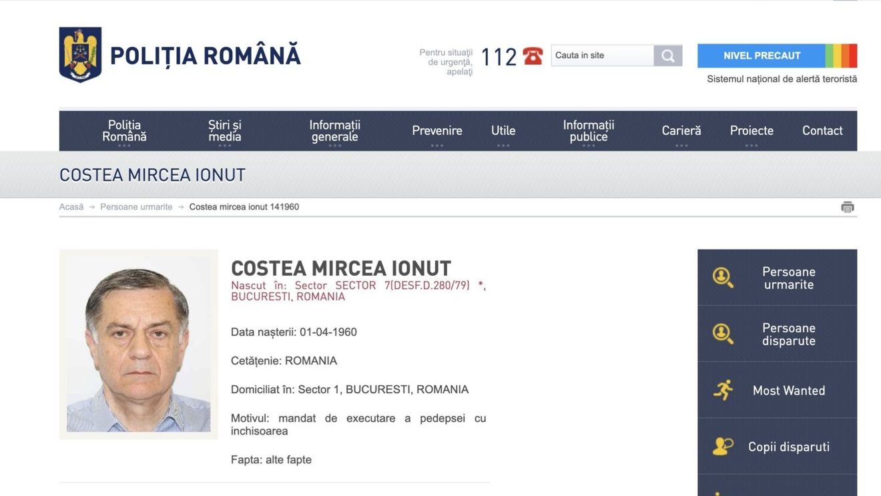
Task: Click the printer icon to print page
Action: tap(848, 207)
